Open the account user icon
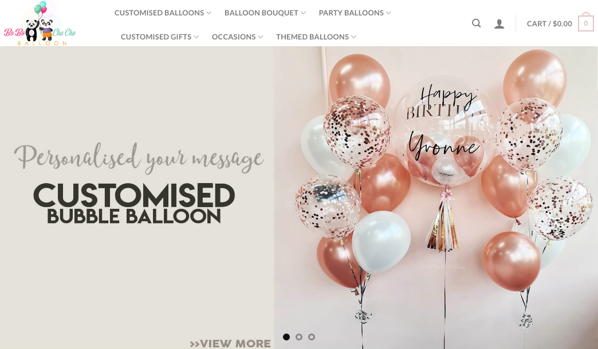598x349 pixels. [x=499, y=24]
